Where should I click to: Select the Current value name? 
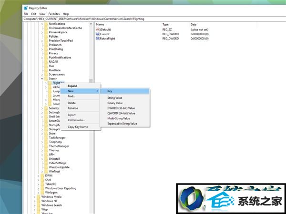(x=105, y=34)
